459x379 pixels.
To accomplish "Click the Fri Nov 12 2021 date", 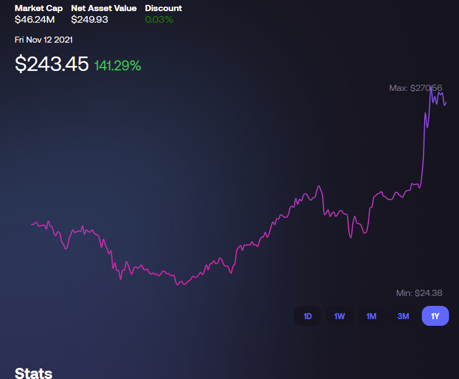I will coord(43,40).
